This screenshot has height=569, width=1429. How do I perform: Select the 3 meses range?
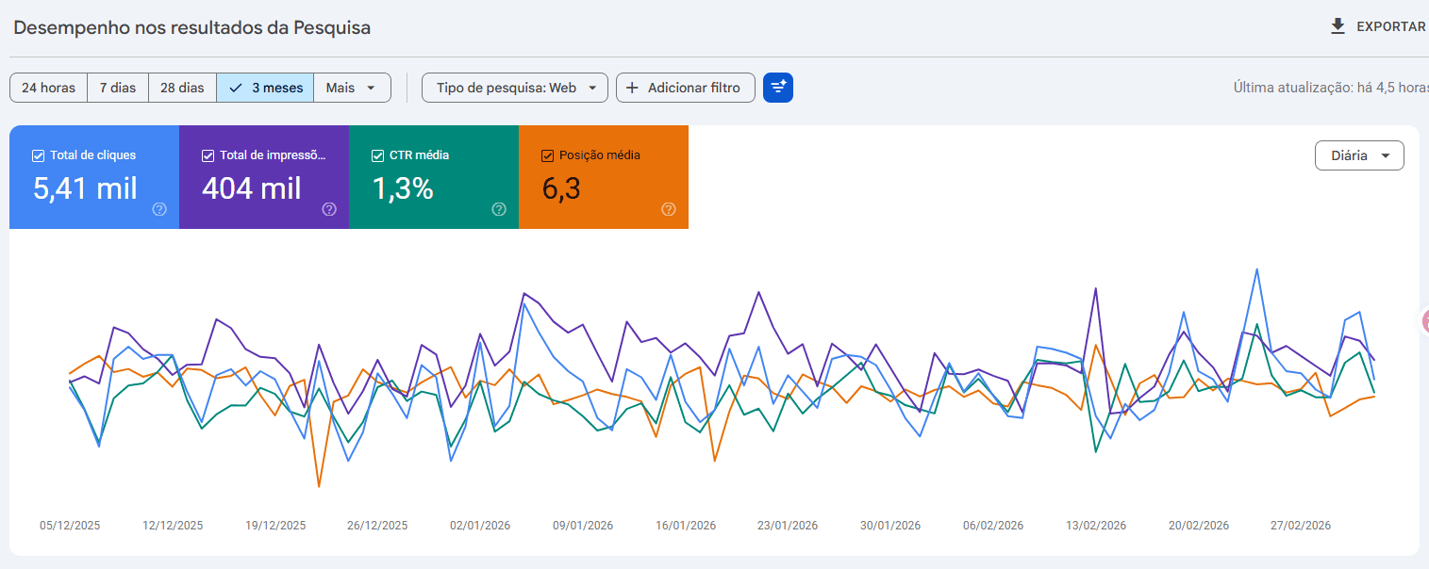265,88
